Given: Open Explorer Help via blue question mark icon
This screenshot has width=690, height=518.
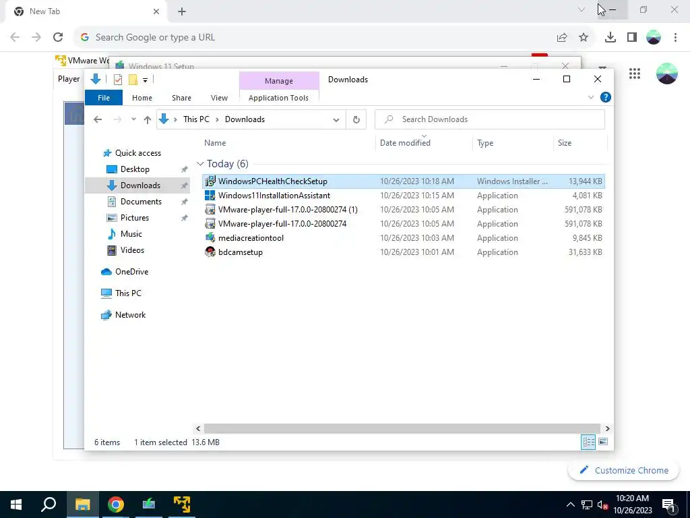Looking at the screenshot, I should (x=606, y=97).
